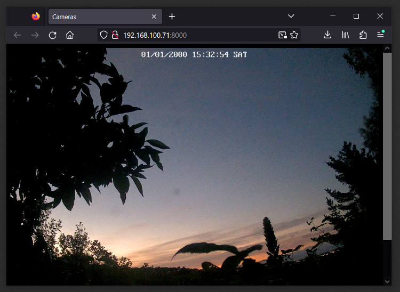Open the Firefox home page
The image size is (400, 292).
70,35
